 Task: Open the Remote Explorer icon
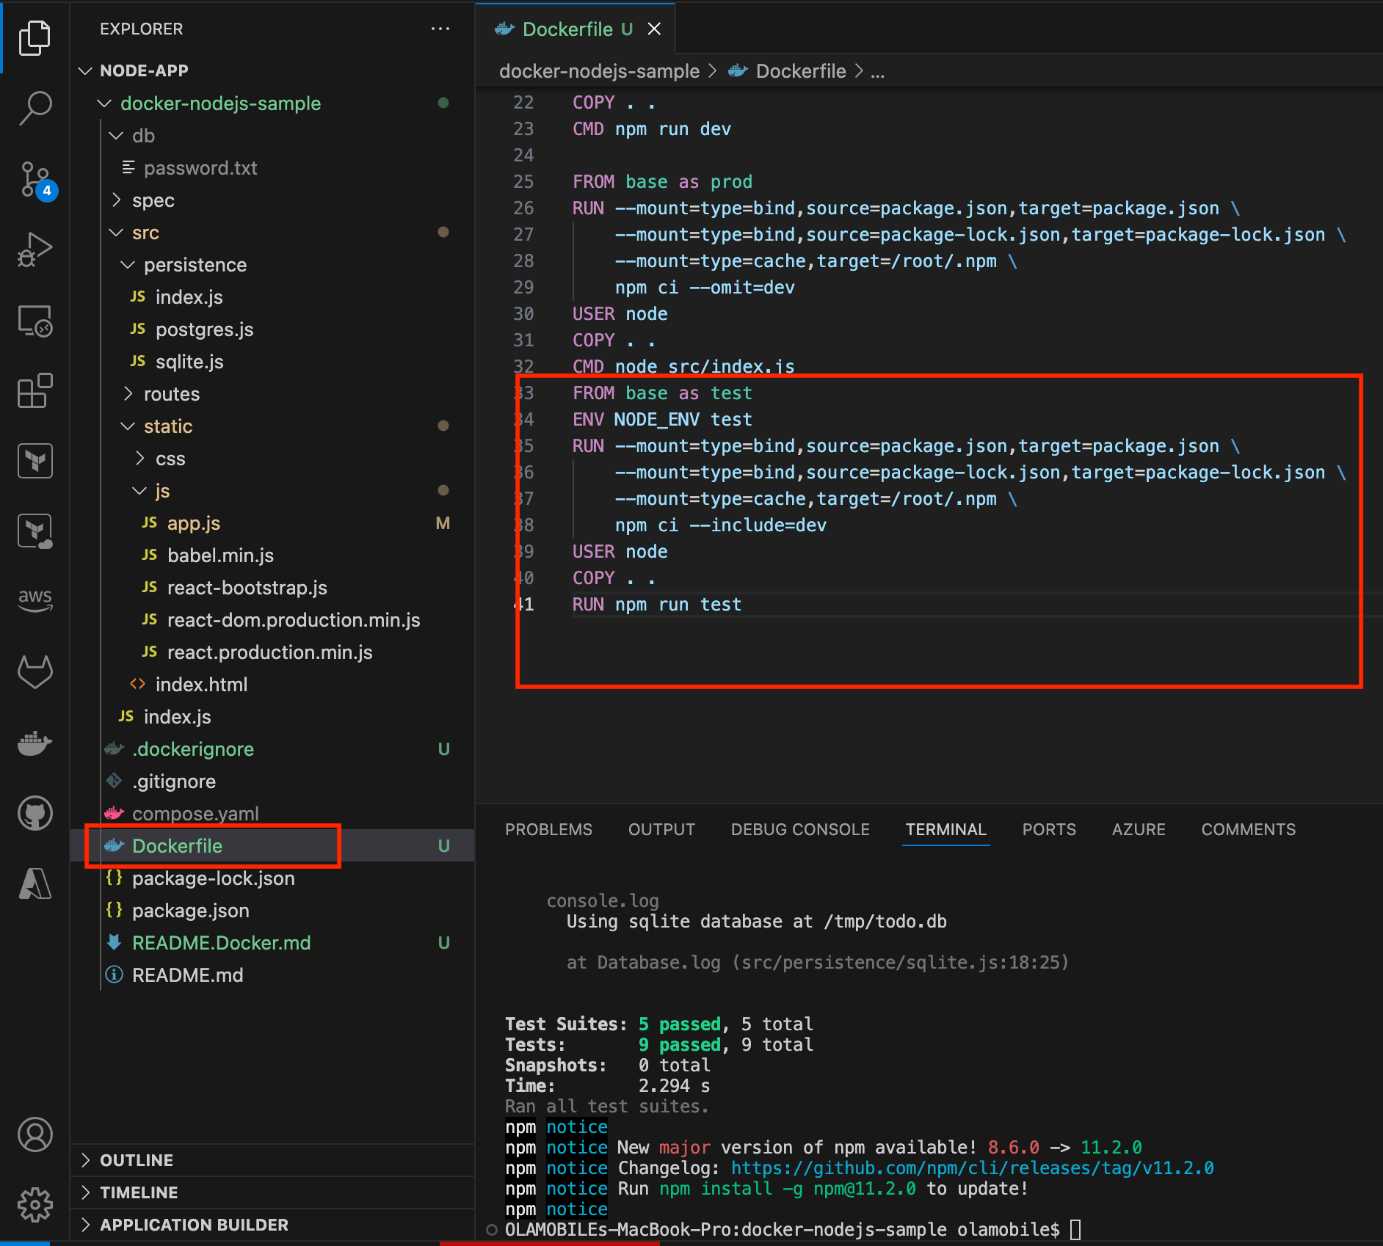coord(35,321)
